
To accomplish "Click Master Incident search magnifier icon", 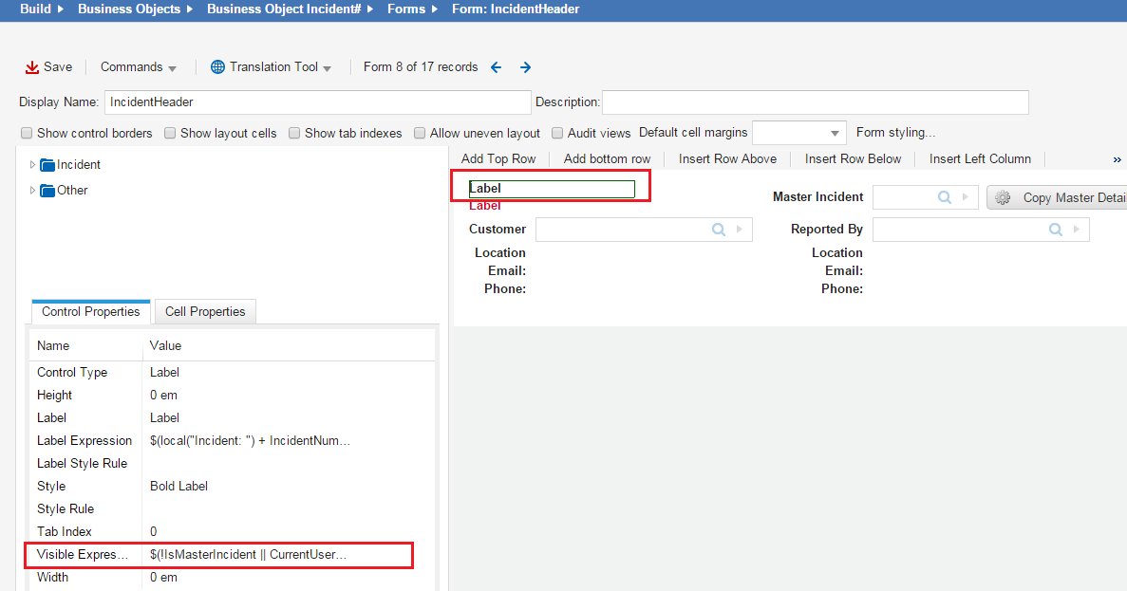I will point(944,197).
